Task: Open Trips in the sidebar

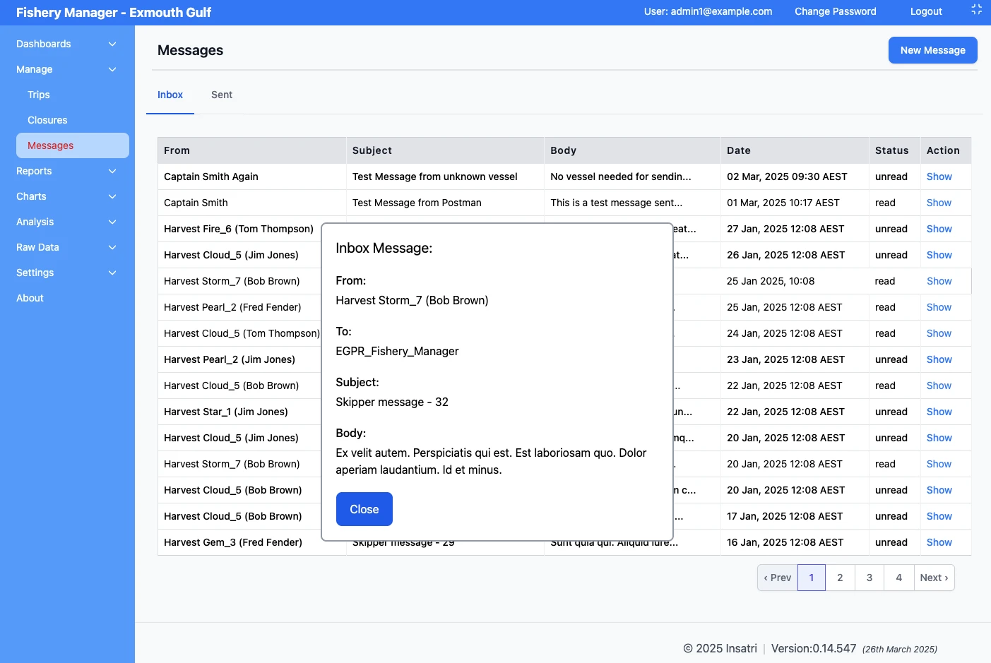Action: pyautogui.click(x=39, y=95)
